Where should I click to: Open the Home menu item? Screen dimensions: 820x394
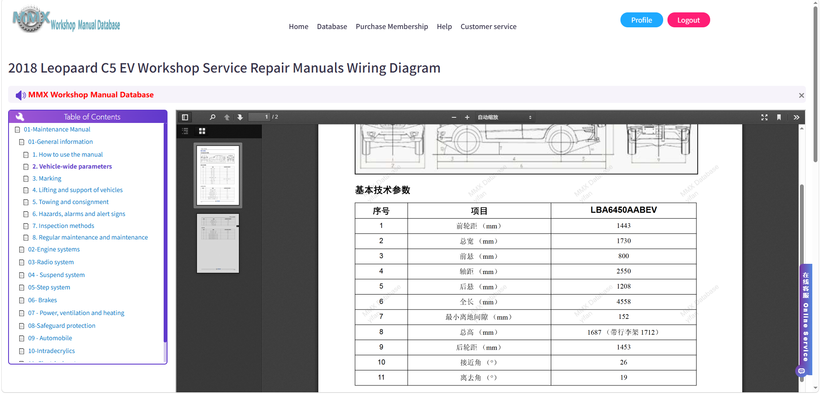[x=298, y=26]
